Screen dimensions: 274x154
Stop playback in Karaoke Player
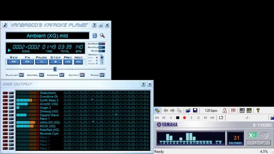[55, 62]
